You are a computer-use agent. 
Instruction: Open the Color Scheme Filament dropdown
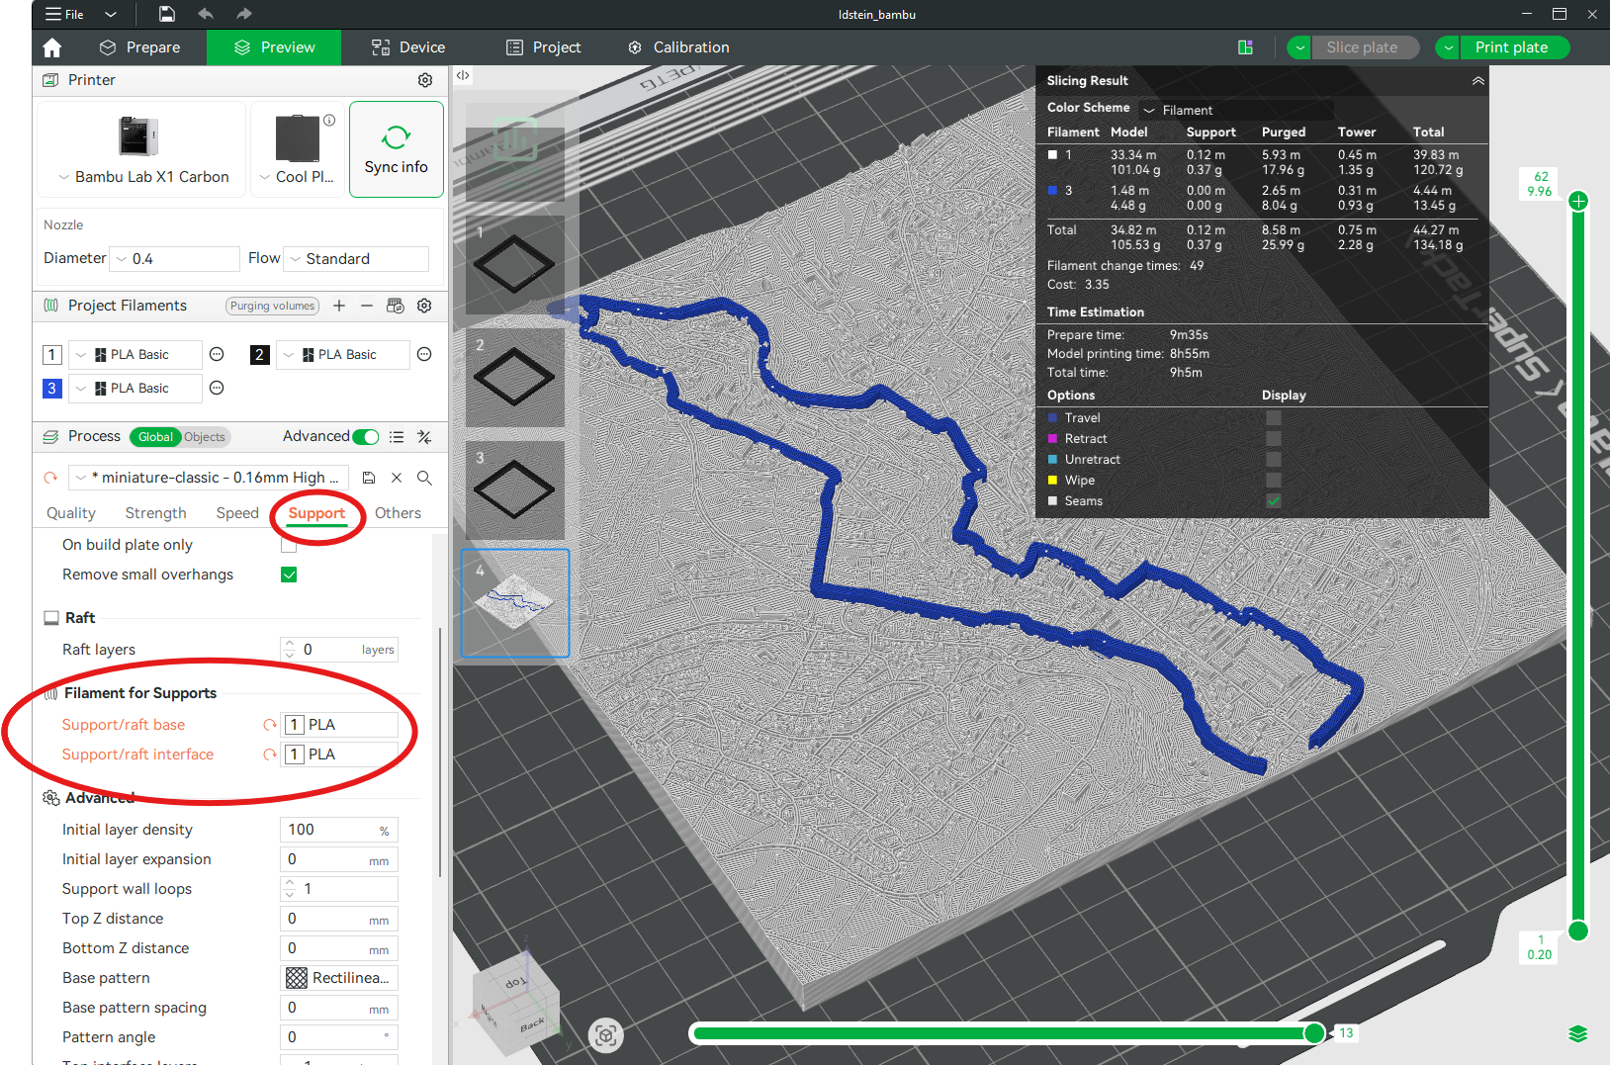tap(1235, 110)
